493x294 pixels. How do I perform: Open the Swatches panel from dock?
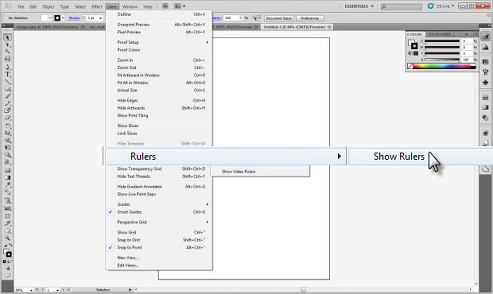tap(485, 62)
